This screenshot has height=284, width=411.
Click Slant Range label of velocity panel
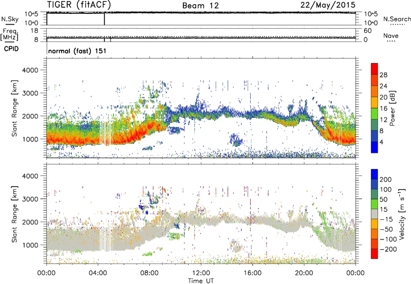tap(14, 214)
